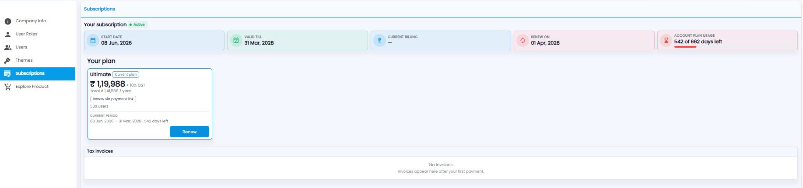Viewport: 803px width, 188px height.
Task: Click the Valid Till calendar-check icon
Action: pos(236,41)
